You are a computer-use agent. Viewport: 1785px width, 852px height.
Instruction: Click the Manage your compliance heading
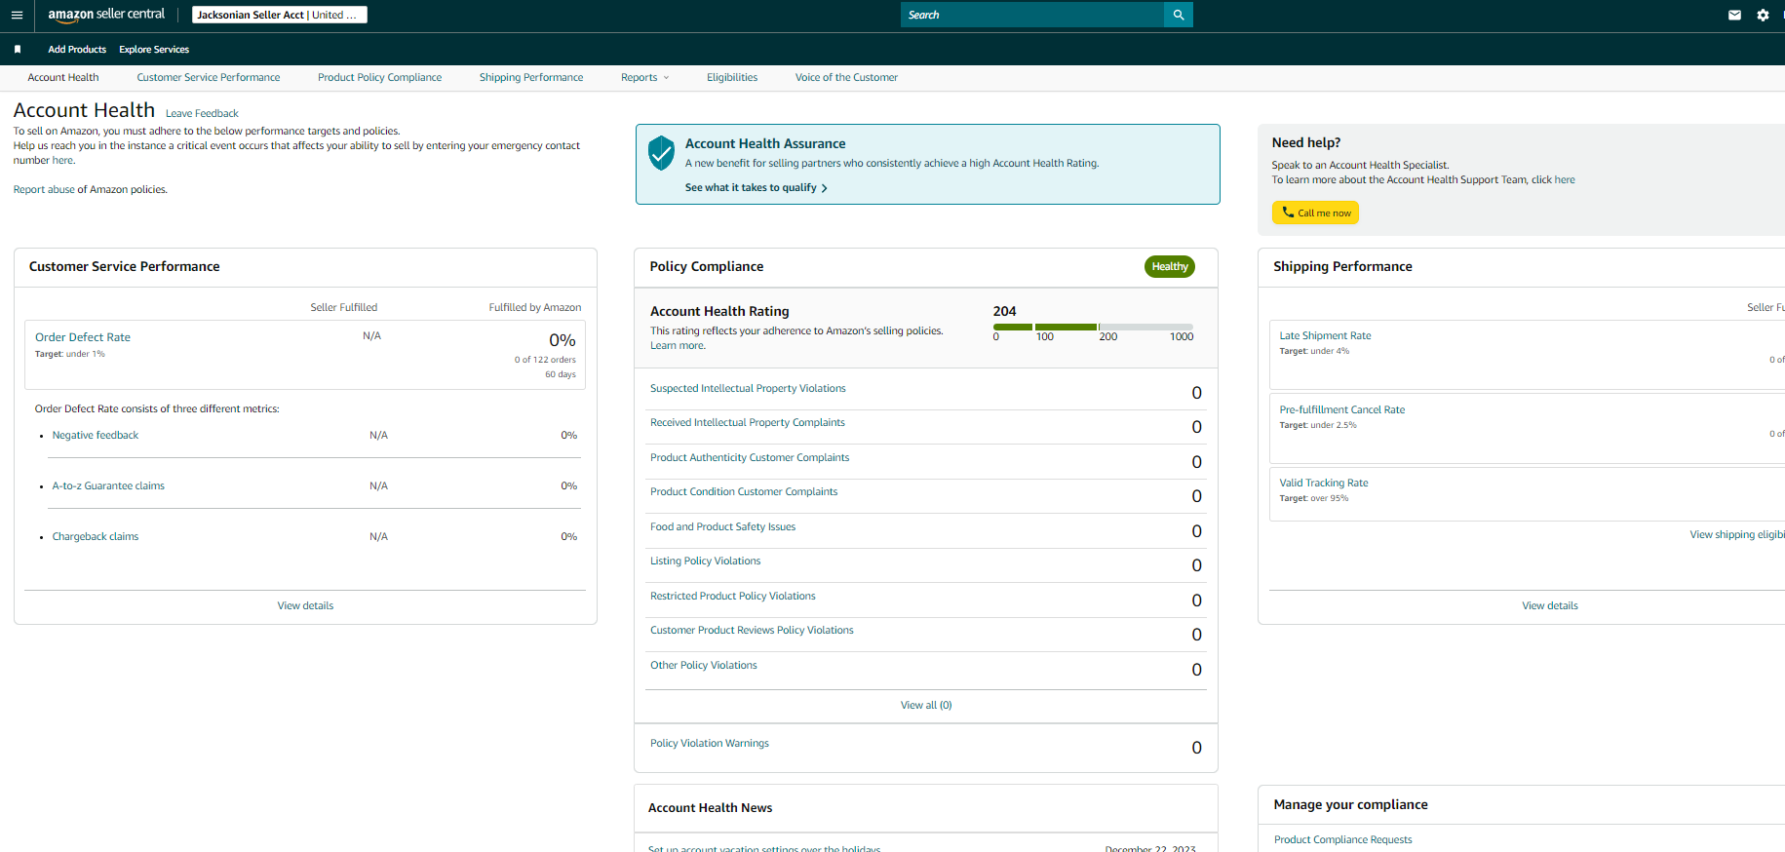(x=1350, y=804)
